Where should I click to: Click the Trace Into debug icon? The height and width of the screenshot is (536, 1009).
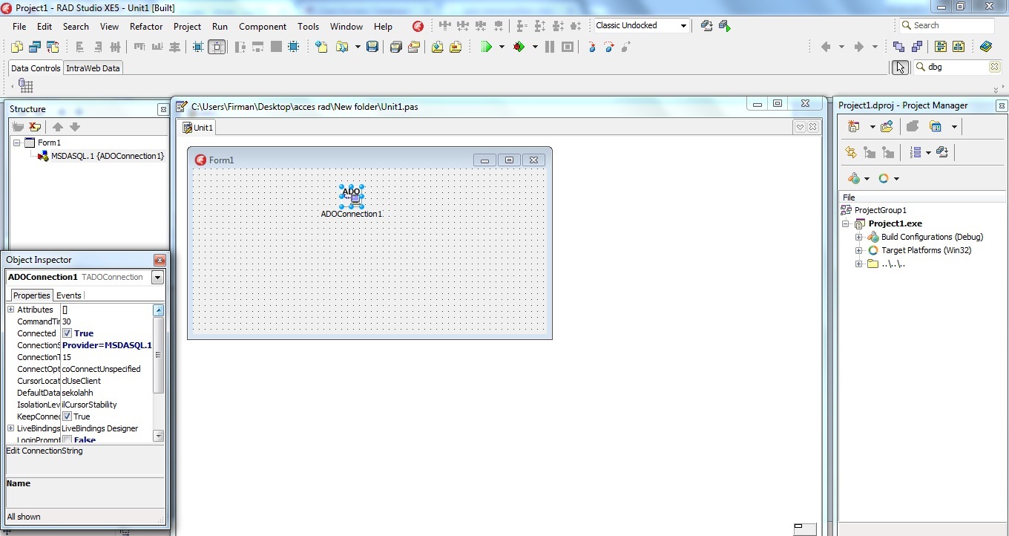click(x=591, y=47)
